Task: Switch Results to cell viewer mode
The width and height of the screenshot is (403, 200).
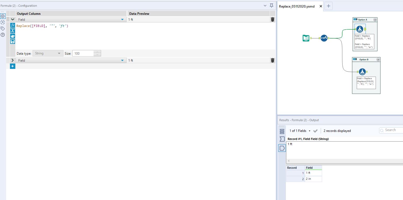Action: (x=282, y=148)
